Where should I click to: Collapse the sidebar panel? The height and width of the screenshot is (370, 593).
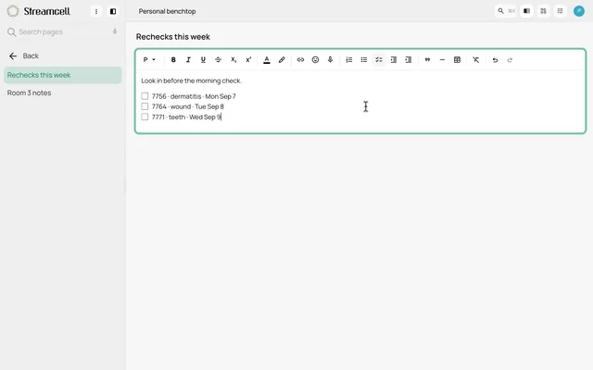(113, 11)
